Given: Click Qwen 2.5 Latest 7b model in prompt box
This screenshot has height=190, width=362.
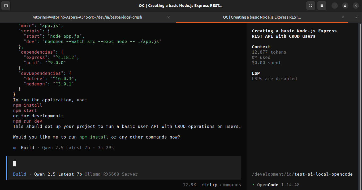Looking at the screenshot, I should point(58,174).
